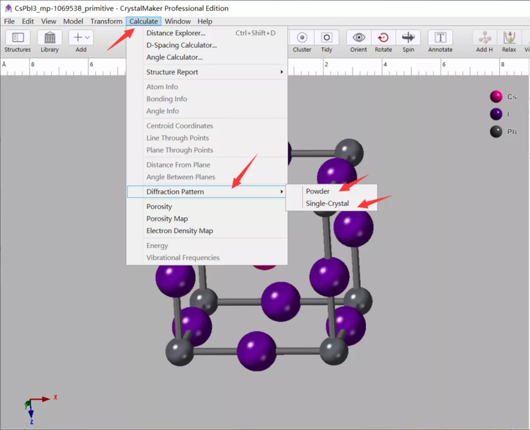The height and width of the screenshot is (430, 530).
Task: Select the Cluster tool icon
Action: click(302, 37)
